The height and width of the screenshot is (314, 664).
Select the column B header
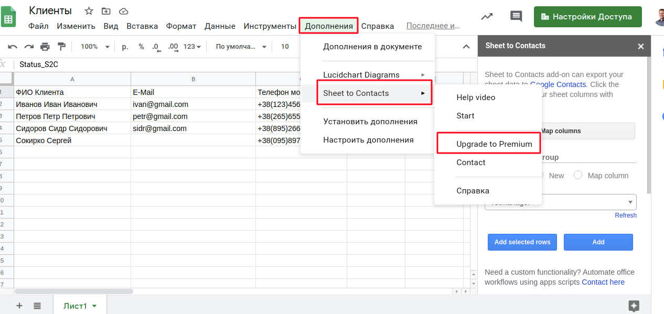[193, 79]
